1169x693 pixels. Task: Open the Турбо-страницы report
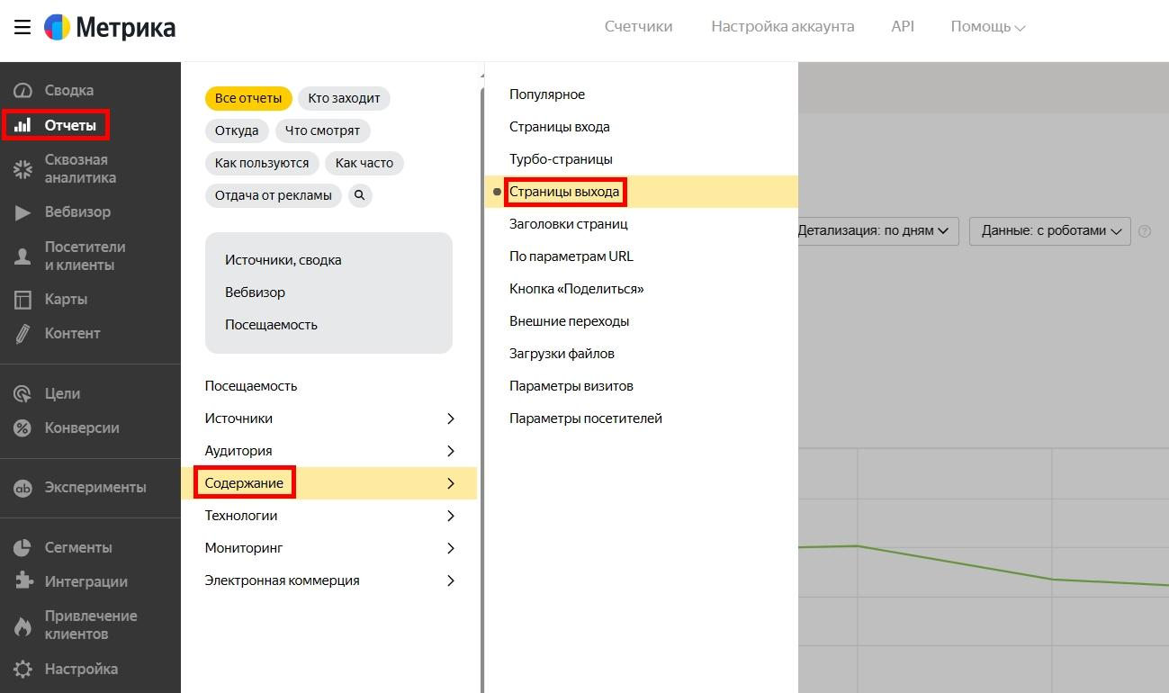pos(561,159)
